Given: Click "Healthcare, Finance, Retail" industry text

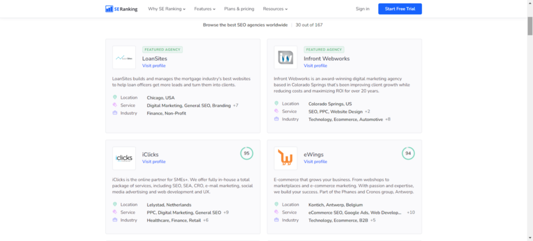Looking at the screenshot, I should coord(174,220).
